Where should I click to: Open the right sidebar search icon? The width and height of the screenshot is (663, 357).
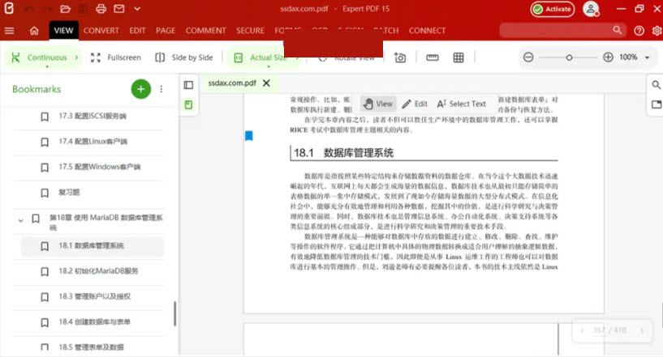[x=656, y=85]
